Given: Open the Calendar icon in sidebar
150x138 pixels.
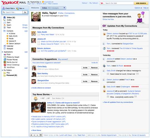Looking at the screenshot, I should 5,46.
